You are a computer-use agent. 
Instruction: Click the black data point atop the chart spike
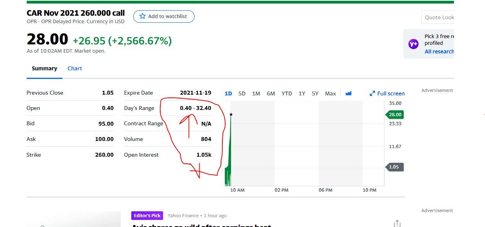[x=231, y=115]
